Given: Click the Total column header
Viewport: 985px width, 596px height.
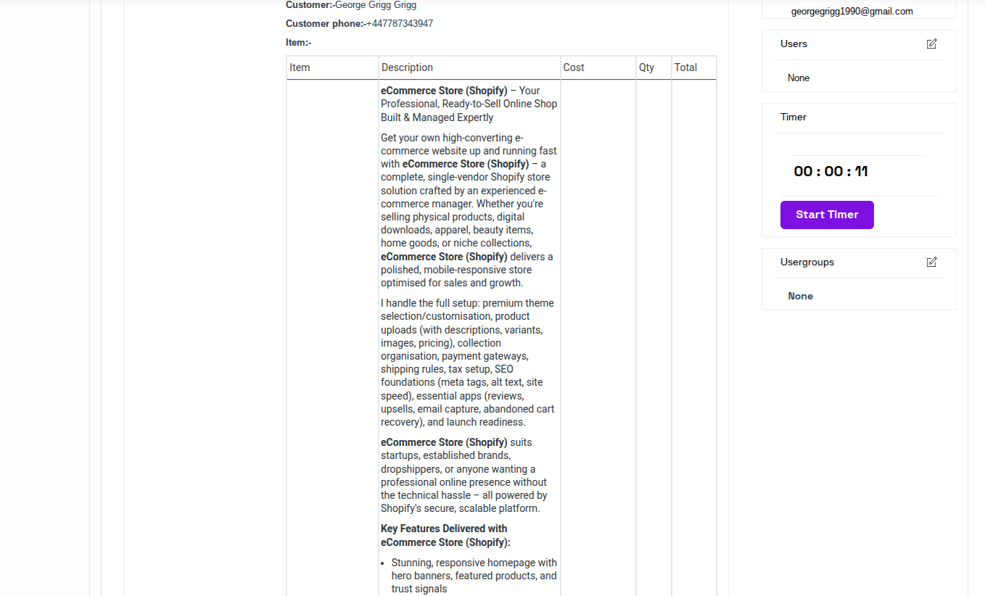Looking at the screenshot, I should click(x=693, y=67).
